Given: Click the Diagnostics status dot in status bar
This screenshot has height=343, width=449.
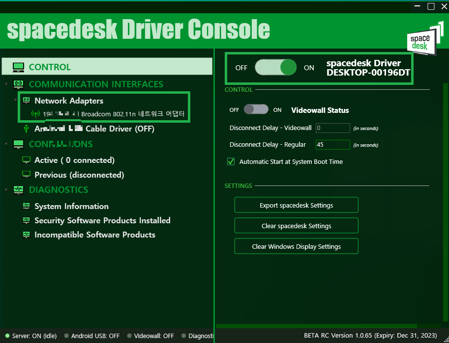Looking at the screenshot, I should click(x=183, y=336).
